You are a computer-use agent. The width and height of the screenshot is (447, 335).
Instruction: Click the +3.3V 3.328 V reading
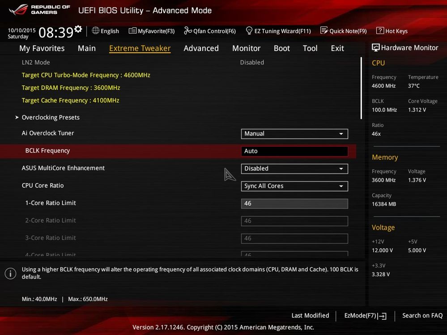[x=381, y=274]
